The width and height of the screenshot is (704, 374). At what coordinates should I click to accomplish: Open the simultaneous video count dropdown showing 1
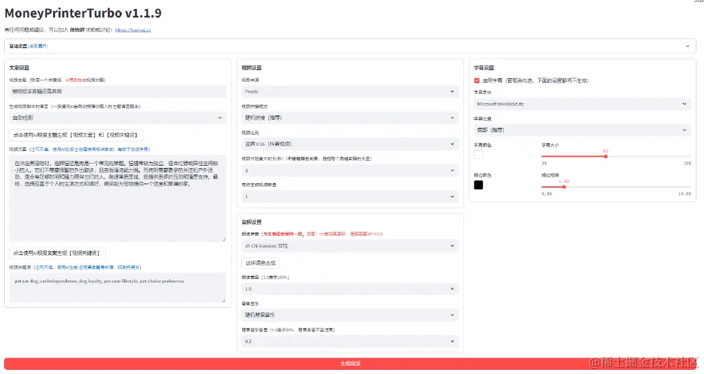coord(350,197)
